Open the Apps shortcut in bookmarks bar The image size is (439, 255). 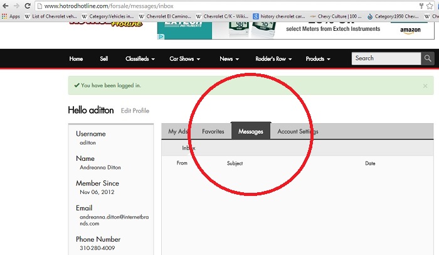[x=11, y=16]
